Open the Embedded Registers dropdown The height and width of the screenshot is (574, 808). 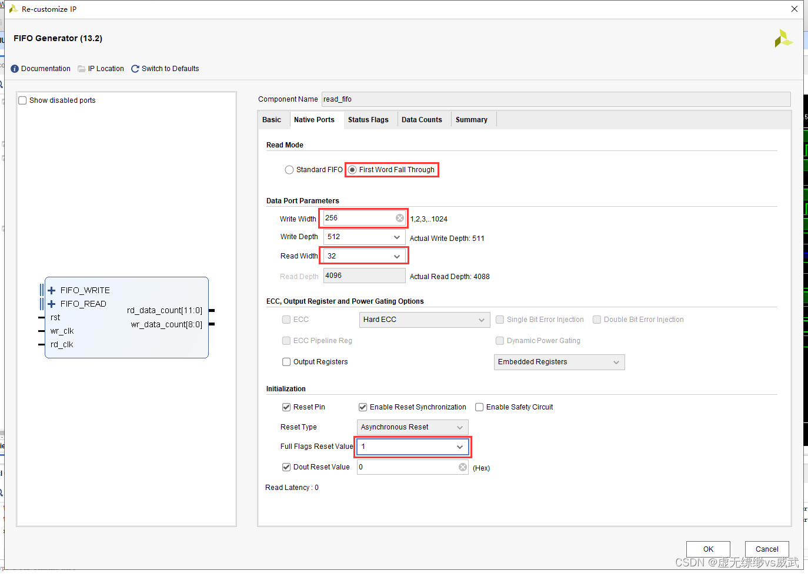(559, 362)
